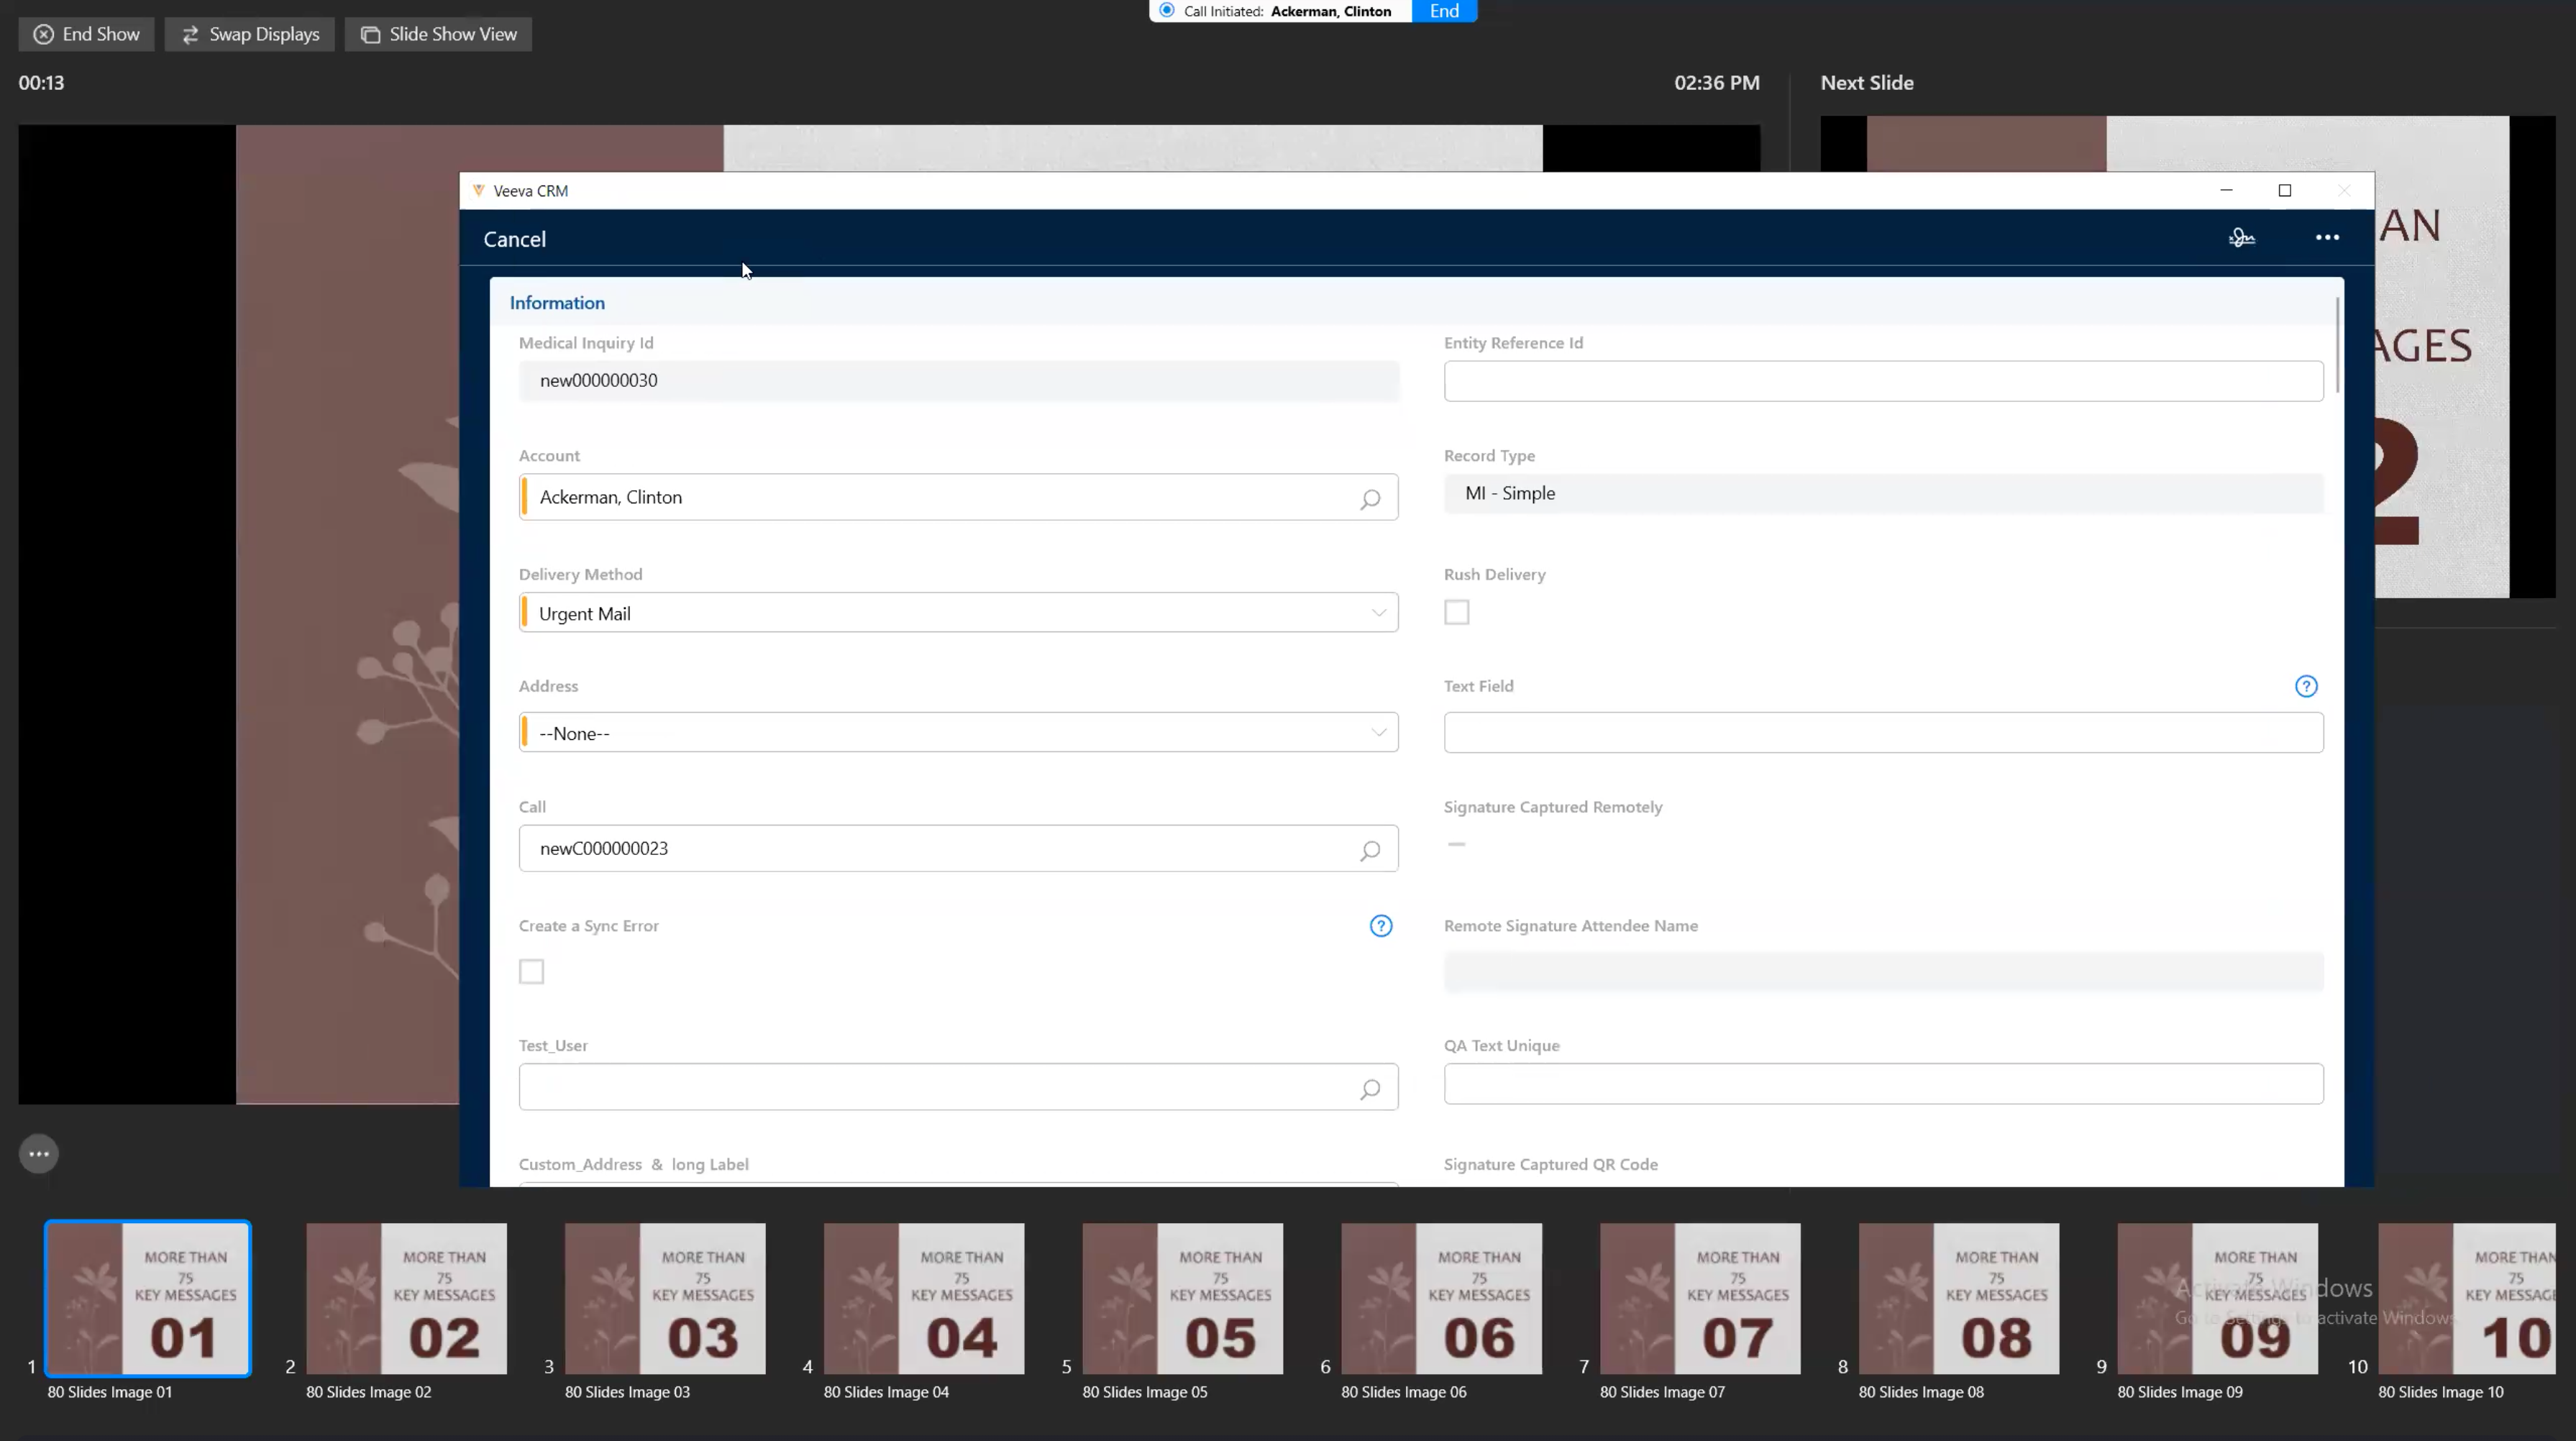Click the signature capture icon

point(2241,238)
